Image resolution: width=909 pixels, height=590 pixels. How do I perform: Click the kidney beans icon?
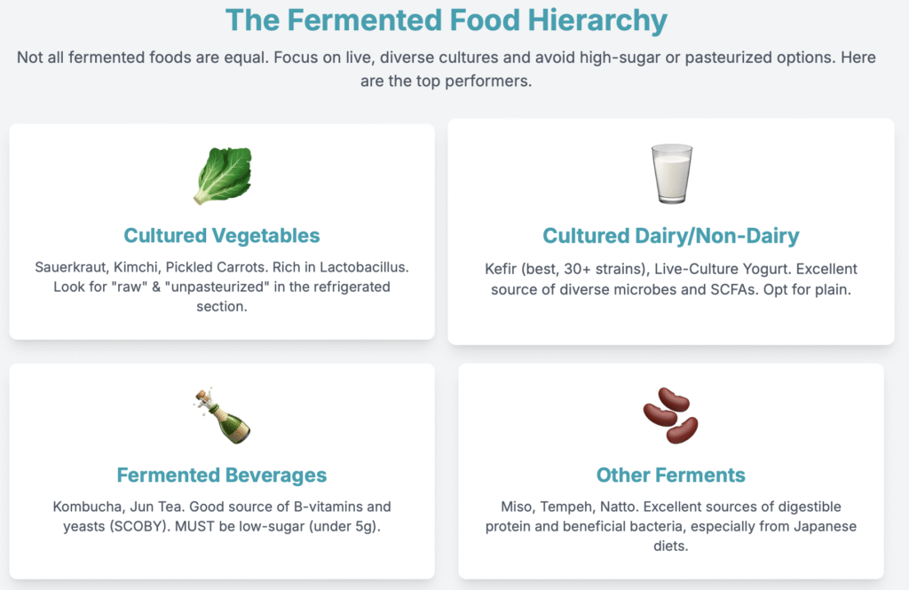[670, 415]
